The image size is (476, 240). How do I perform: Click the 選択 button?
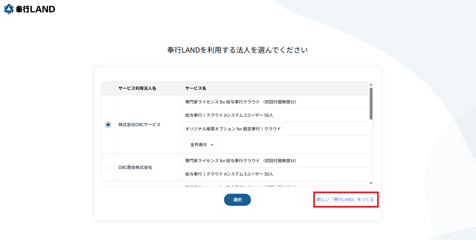point(237,200)
